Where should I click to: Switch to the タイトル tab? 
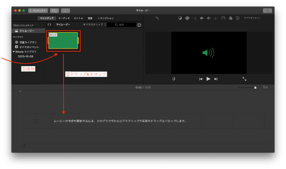(x=78, y=18)
